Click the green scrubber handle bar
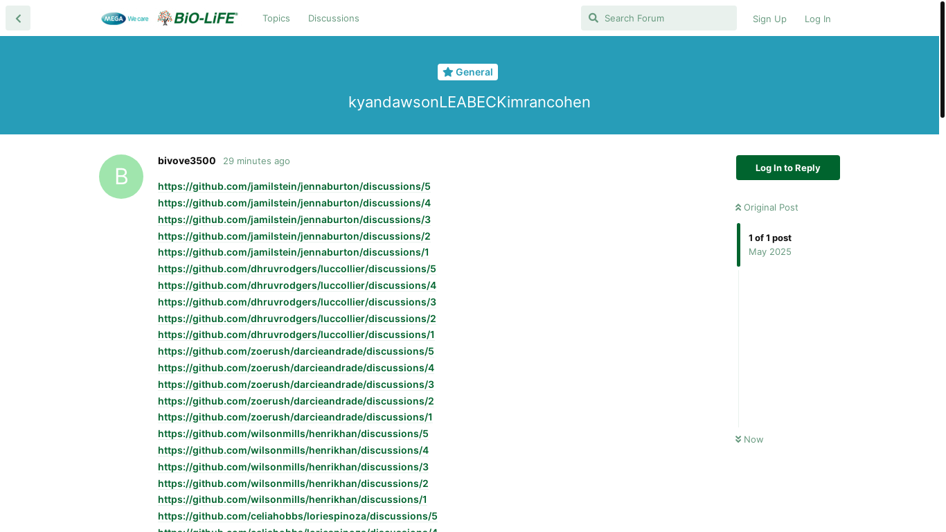The width and height of the screenshot is (946, 532). [x=738, y=245]
